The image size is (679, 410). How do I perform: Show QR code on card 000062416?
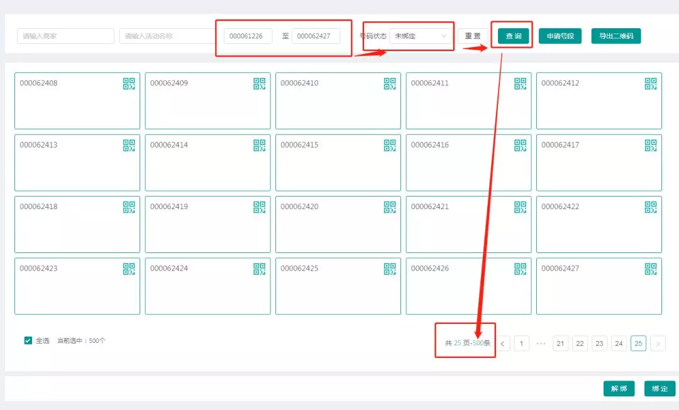click(x=521, y=146)
